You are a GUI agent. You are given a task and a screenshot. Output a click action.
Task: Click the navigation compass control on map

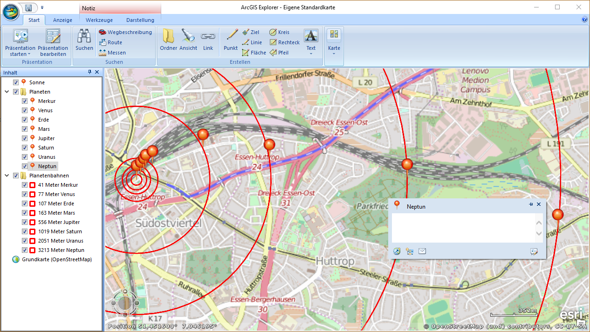click(124, 303)
